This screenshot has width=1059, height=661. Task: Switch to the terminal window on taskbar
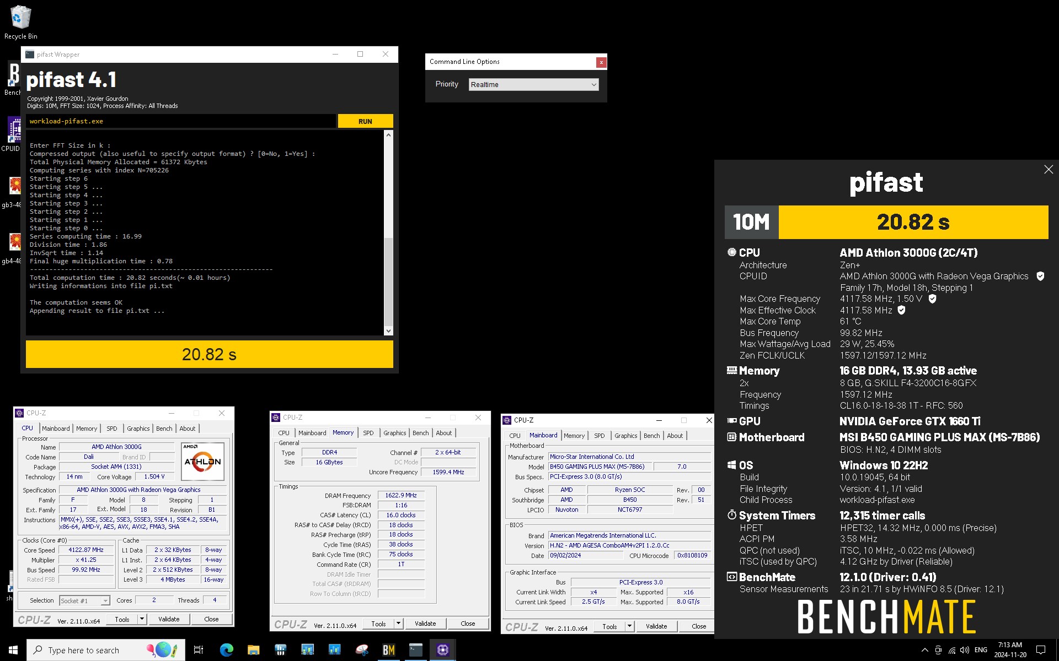(416, 650)
